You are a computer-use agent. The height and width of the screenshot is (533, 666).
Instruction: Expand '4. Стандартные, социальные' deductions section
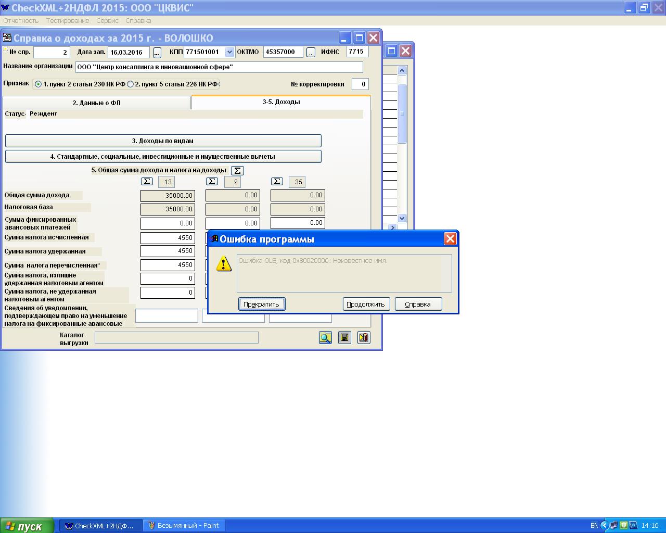tap(163, 157)
